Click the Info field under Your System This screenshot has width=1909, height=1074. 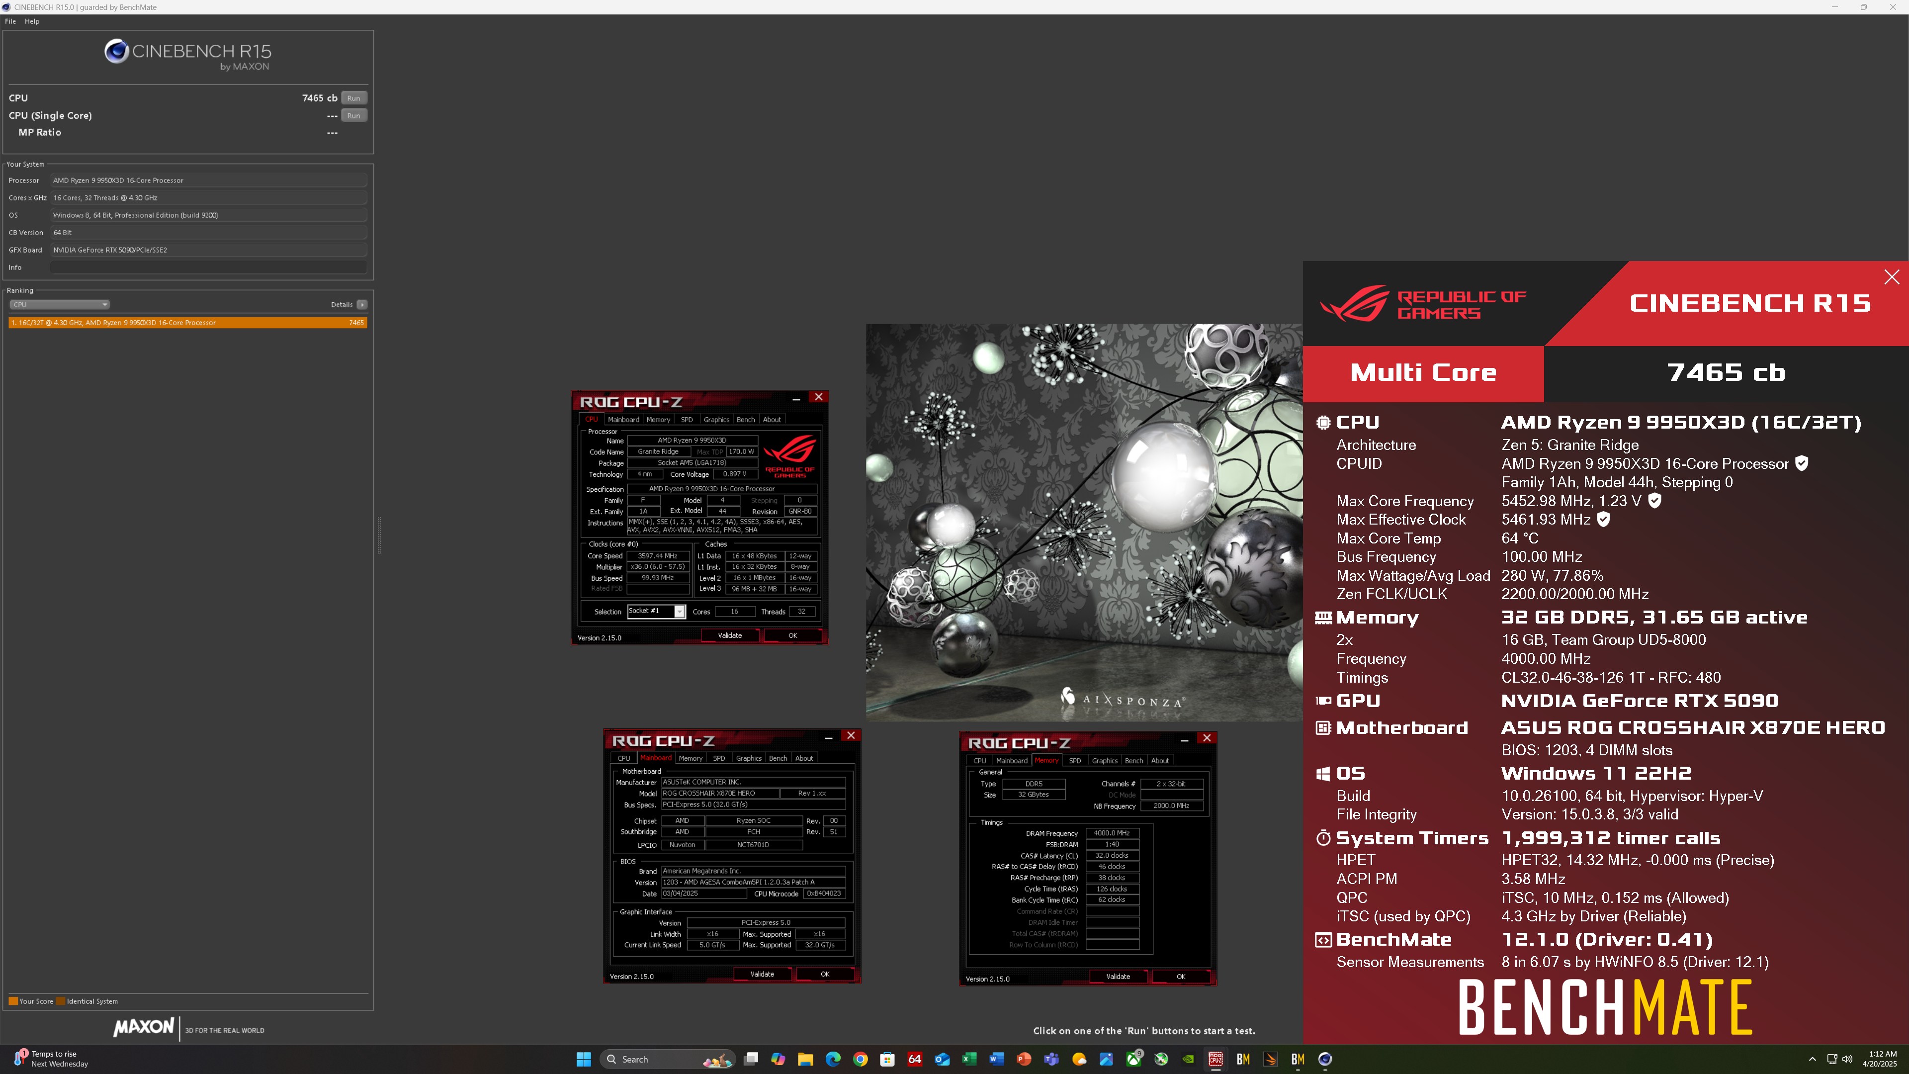tap(209, 268)
